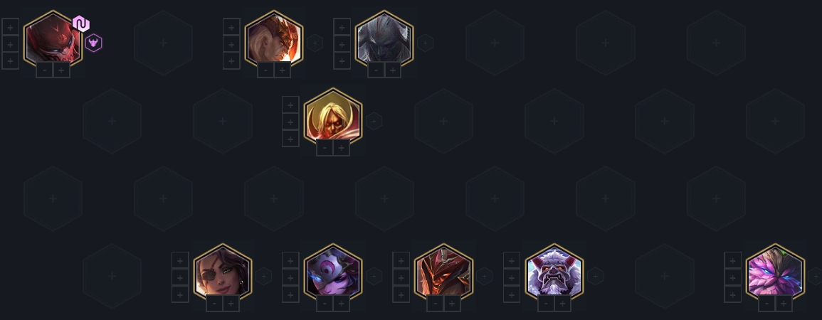
Task: Add top item slot for crowned red-haired champion
Action: point(232,27)
